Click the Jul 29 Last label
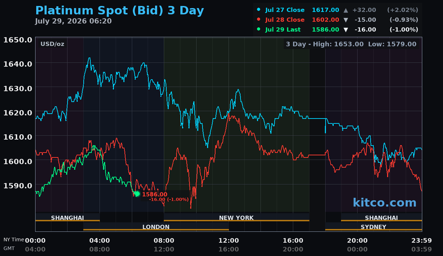This screenshot has width=443, height=256. [283, 30]
